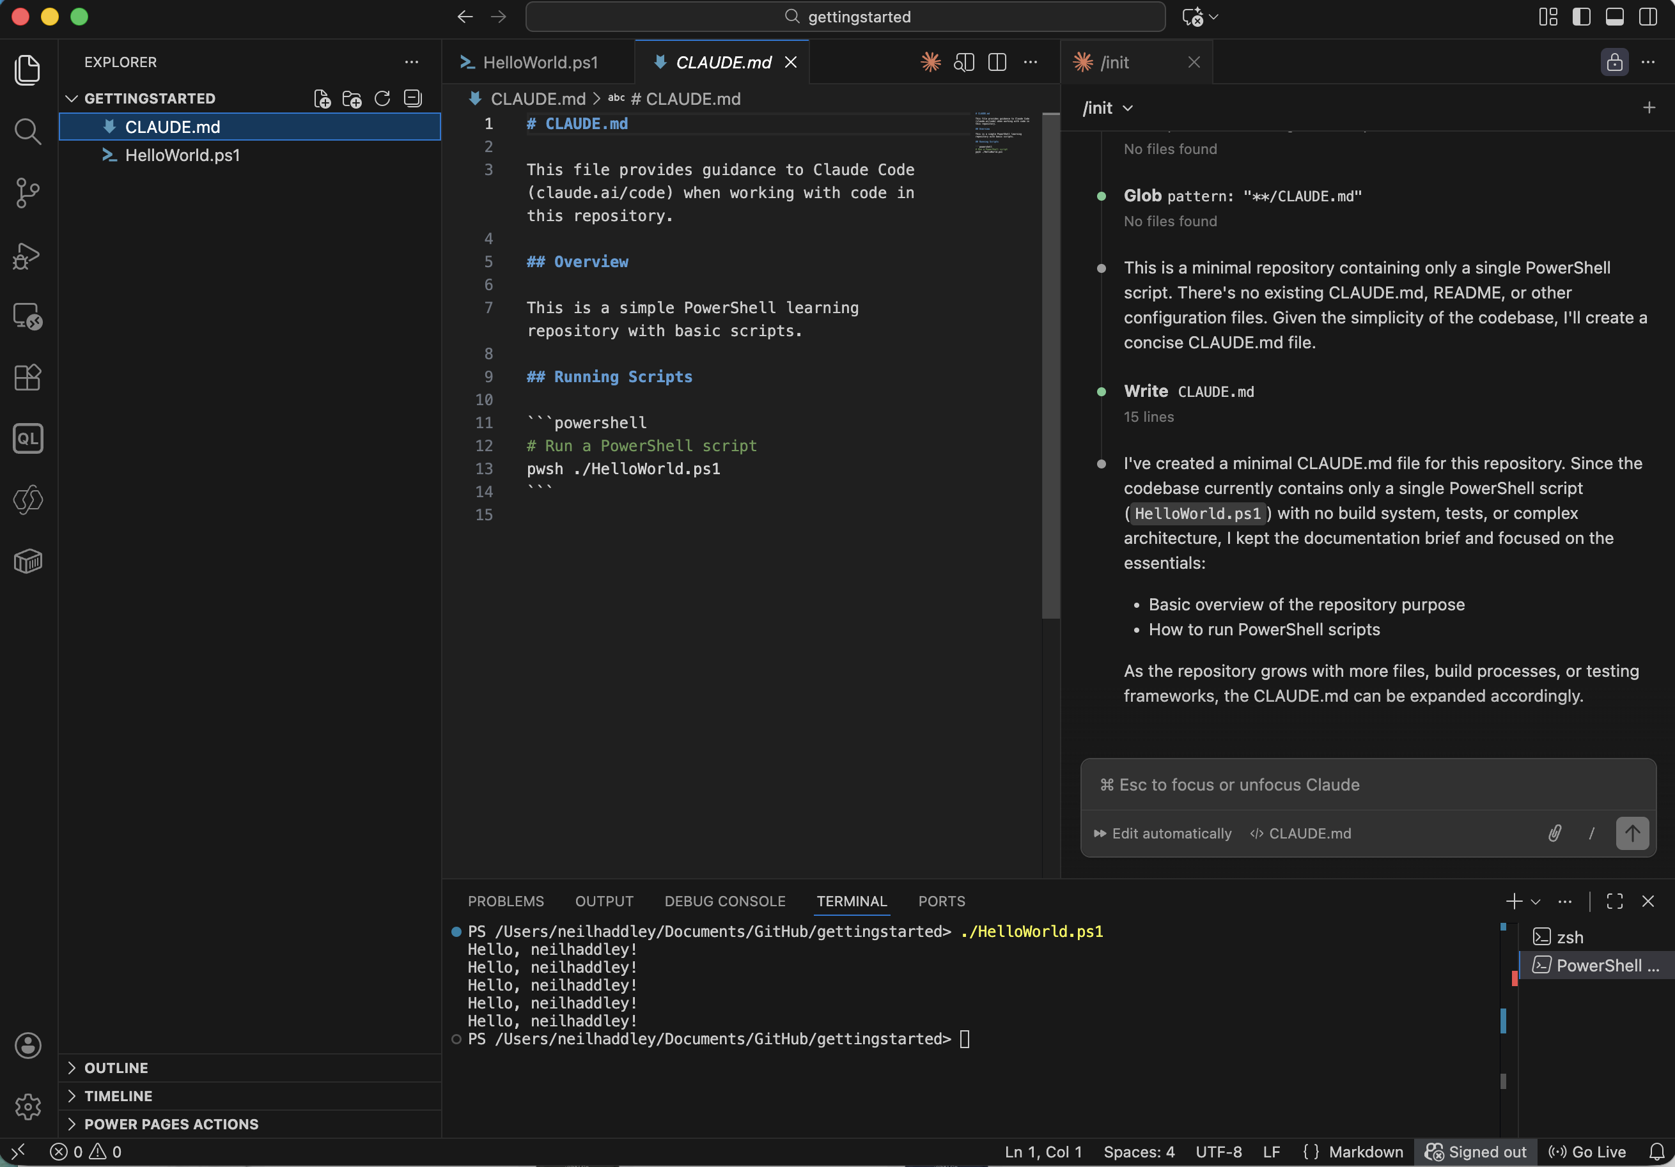Click the Signed out status item
Screen dimensions: 1675x1167
tap(1475, 1152)
